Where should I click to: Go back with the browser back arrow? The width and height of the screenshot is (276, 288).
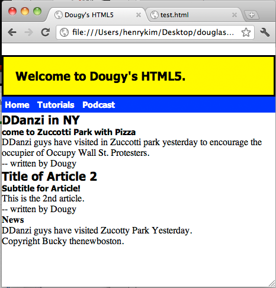pos(12,33)
